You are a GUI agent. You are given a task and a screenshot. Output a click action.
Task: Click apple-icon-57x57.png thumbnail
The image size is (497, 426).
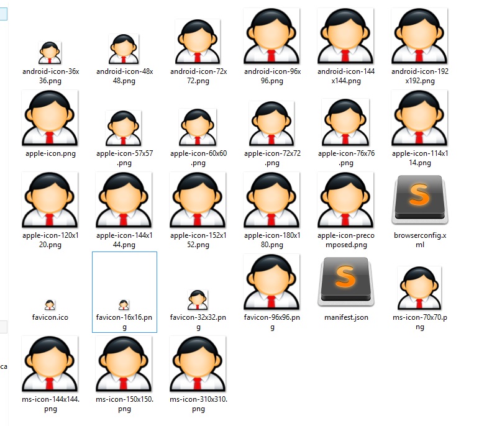tap(124, 128)
